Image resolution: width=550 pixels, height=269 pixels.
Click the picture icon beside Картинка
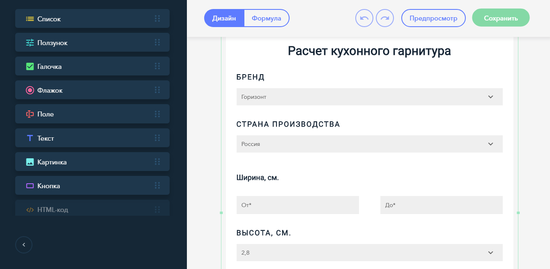30,162
